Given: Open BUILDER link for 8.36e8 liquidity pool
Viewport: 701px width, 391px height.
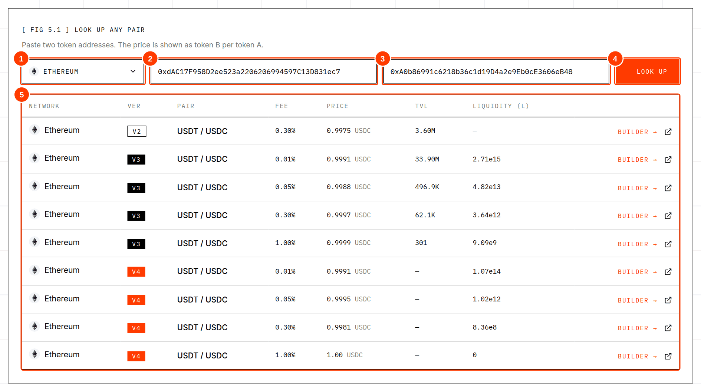Looking at the screenshot, I should [637, 328].
